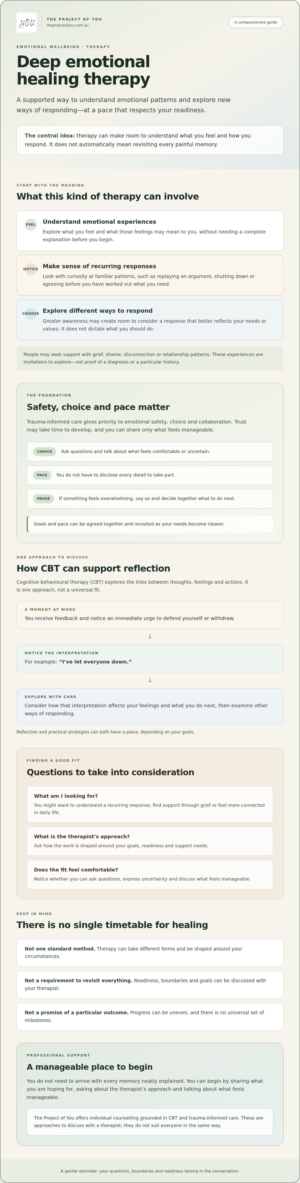Select the FEEL circle badge
This screenshot has height=1183, width=300.
(x=31, y=224)
